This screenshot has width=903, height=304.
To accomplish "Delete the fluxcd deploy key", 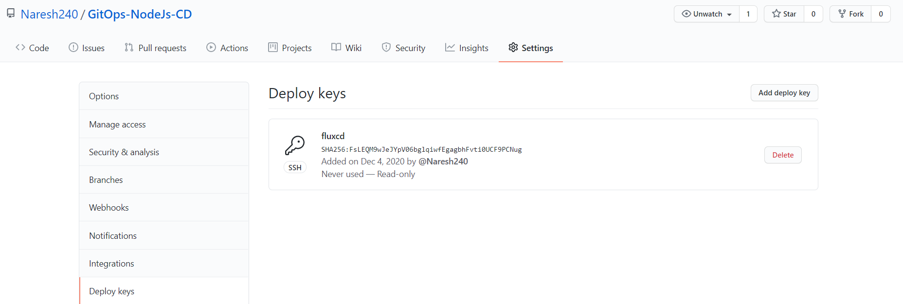I will (x=783, y=155).
